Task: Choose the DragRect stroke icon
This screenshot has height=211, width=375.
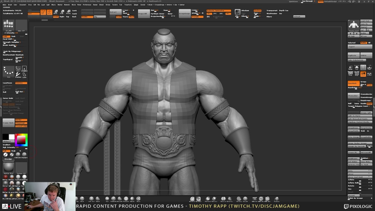Action: [x=24, y=69]
